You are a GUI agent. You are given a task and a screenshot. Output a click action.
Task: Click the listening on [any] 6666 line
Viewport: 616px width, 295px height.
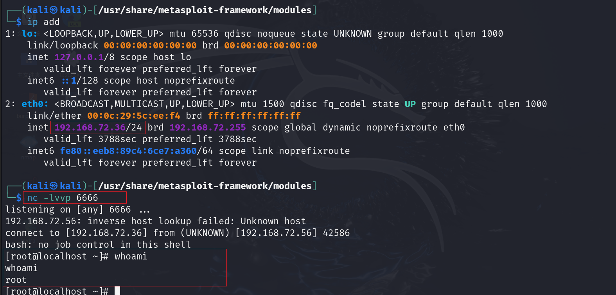(x=77, y=209)
